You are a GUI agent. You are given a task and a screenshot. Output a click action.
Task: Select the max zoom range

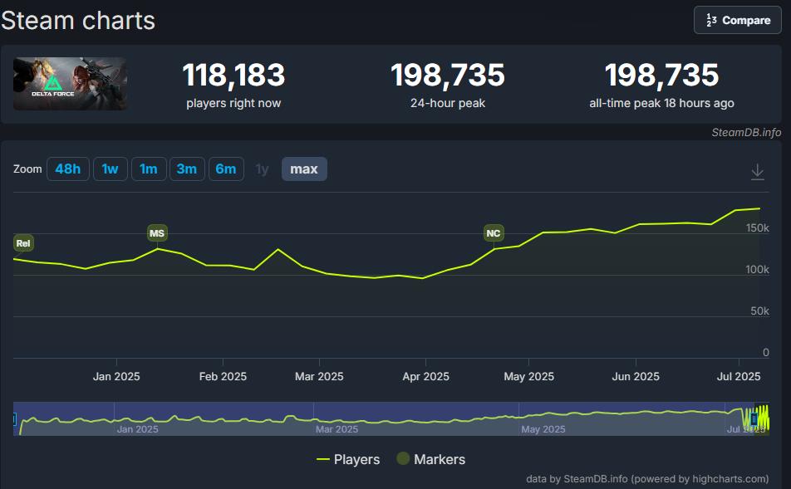point(304,169)
